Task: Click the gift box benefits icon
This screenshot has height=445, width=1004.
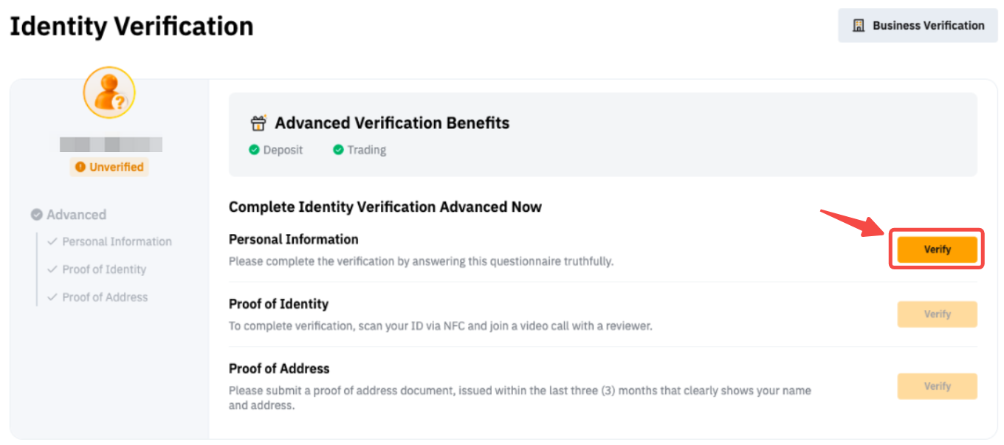Action: tap(258, 123)
